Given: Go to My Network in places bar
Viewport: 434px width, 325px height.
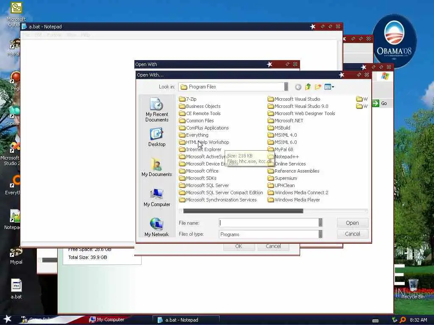Looking at the screenshot, I should point(157,227).
